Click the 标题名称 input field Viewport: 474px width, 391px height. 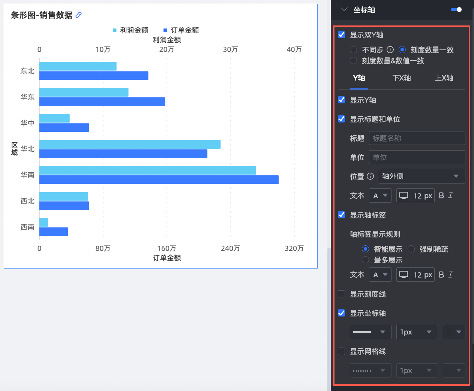click(417, 138)
